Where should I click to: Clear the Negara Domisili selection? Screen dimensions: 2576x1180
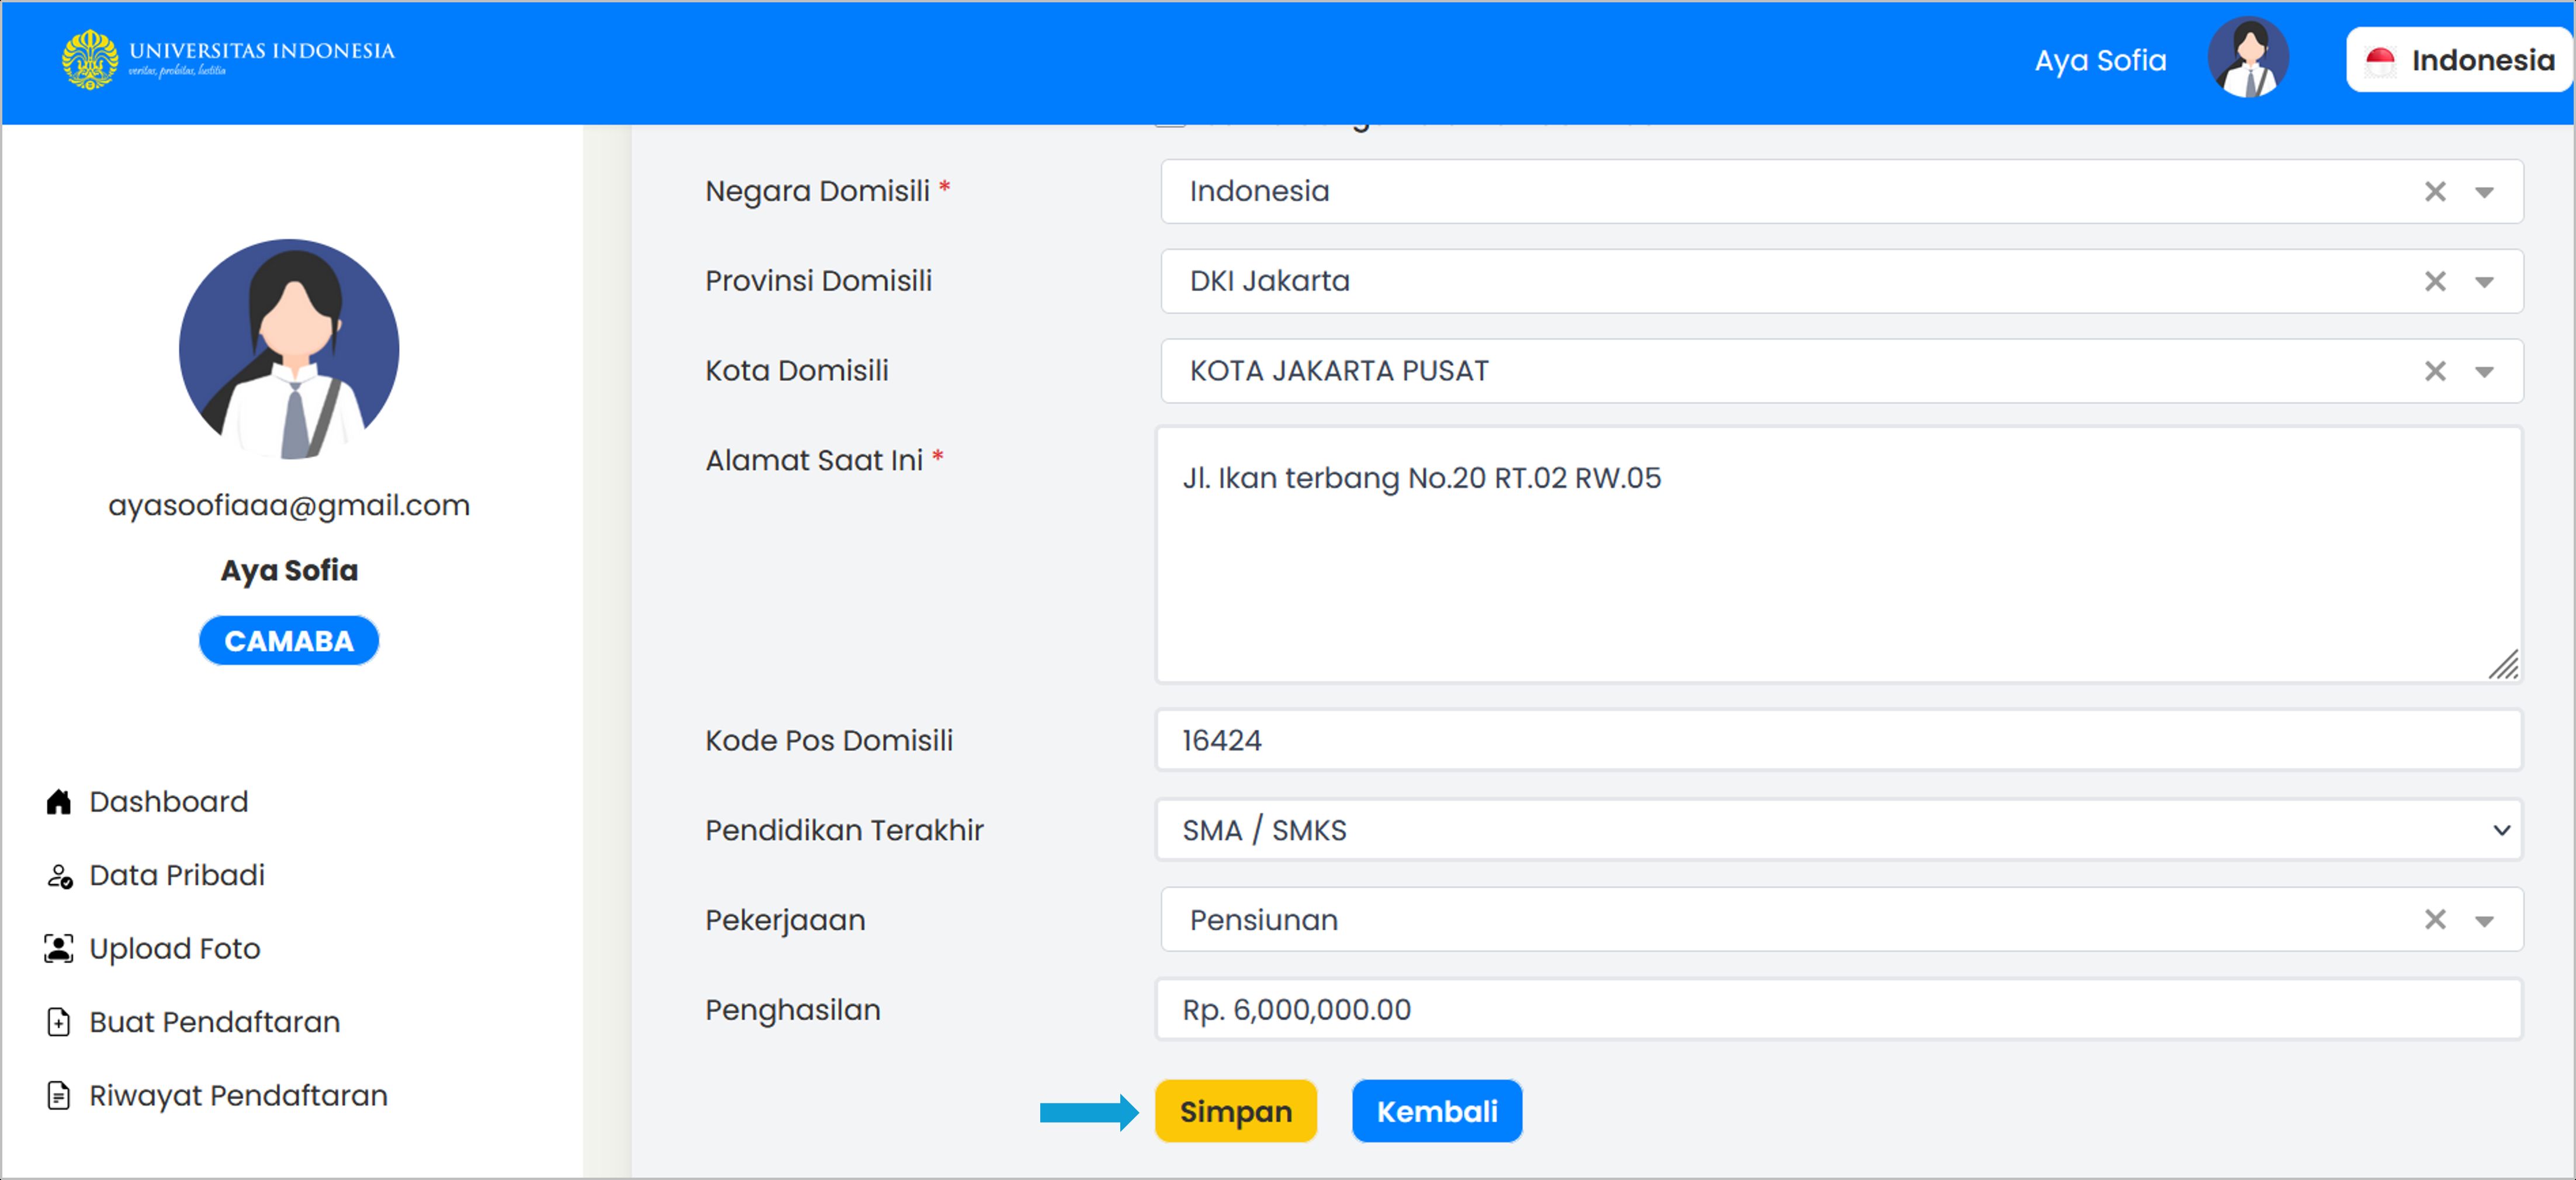pos(2434,191)
